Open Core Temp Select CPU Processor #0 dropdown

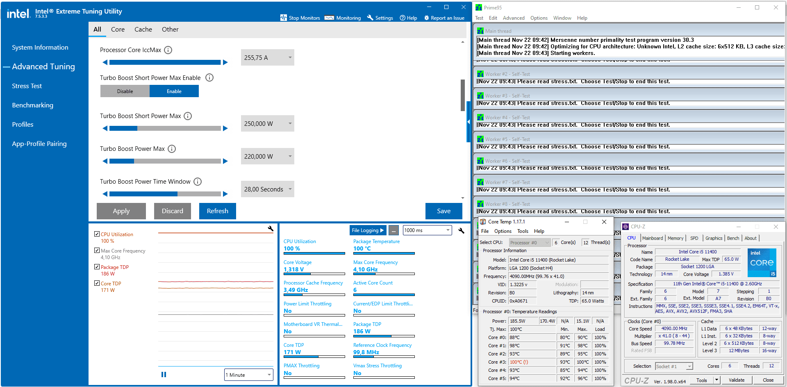529,243
